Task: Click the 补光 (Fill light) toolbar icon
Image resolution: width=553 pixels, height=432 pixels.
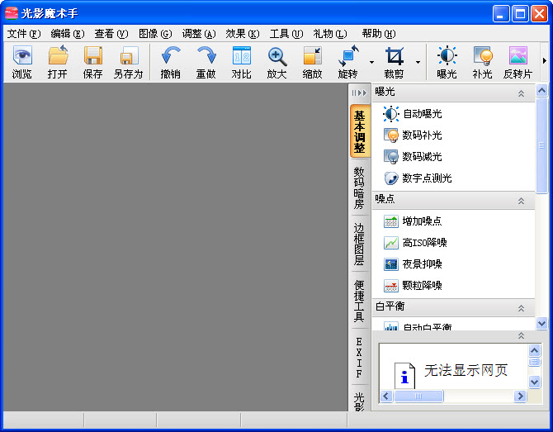Action: coord(482,57)
